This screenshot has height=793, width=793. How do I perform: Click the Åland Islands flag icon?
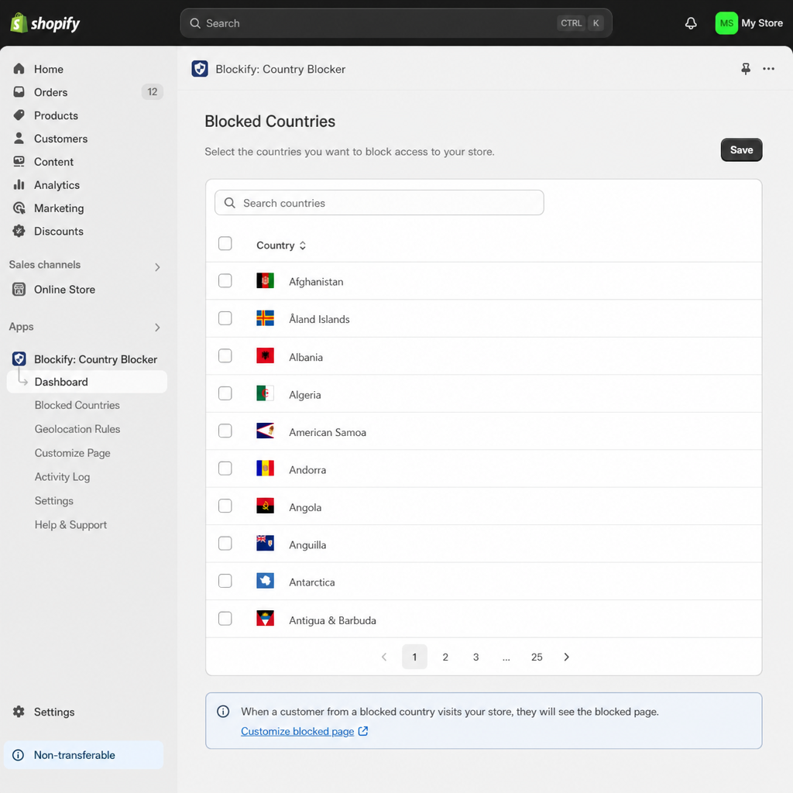coord(265,318)
